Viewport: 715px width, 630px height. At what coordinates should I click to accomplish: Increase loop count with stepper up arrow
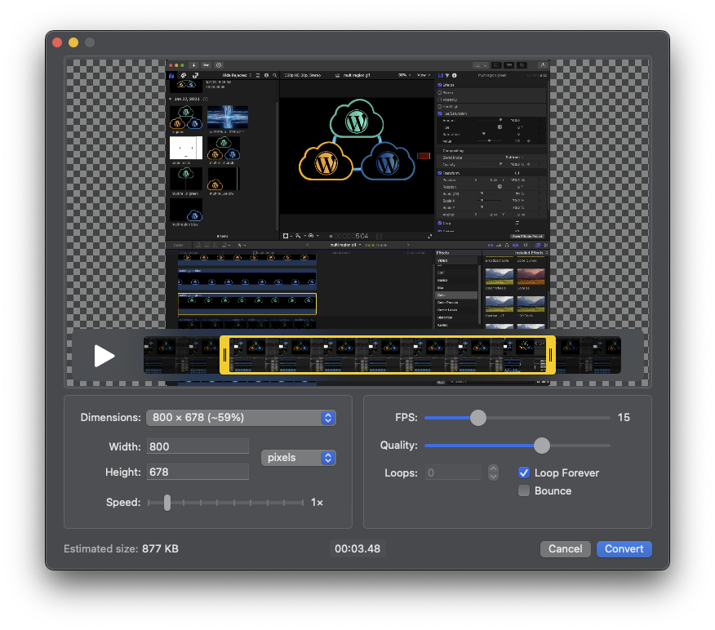(493, 468)
